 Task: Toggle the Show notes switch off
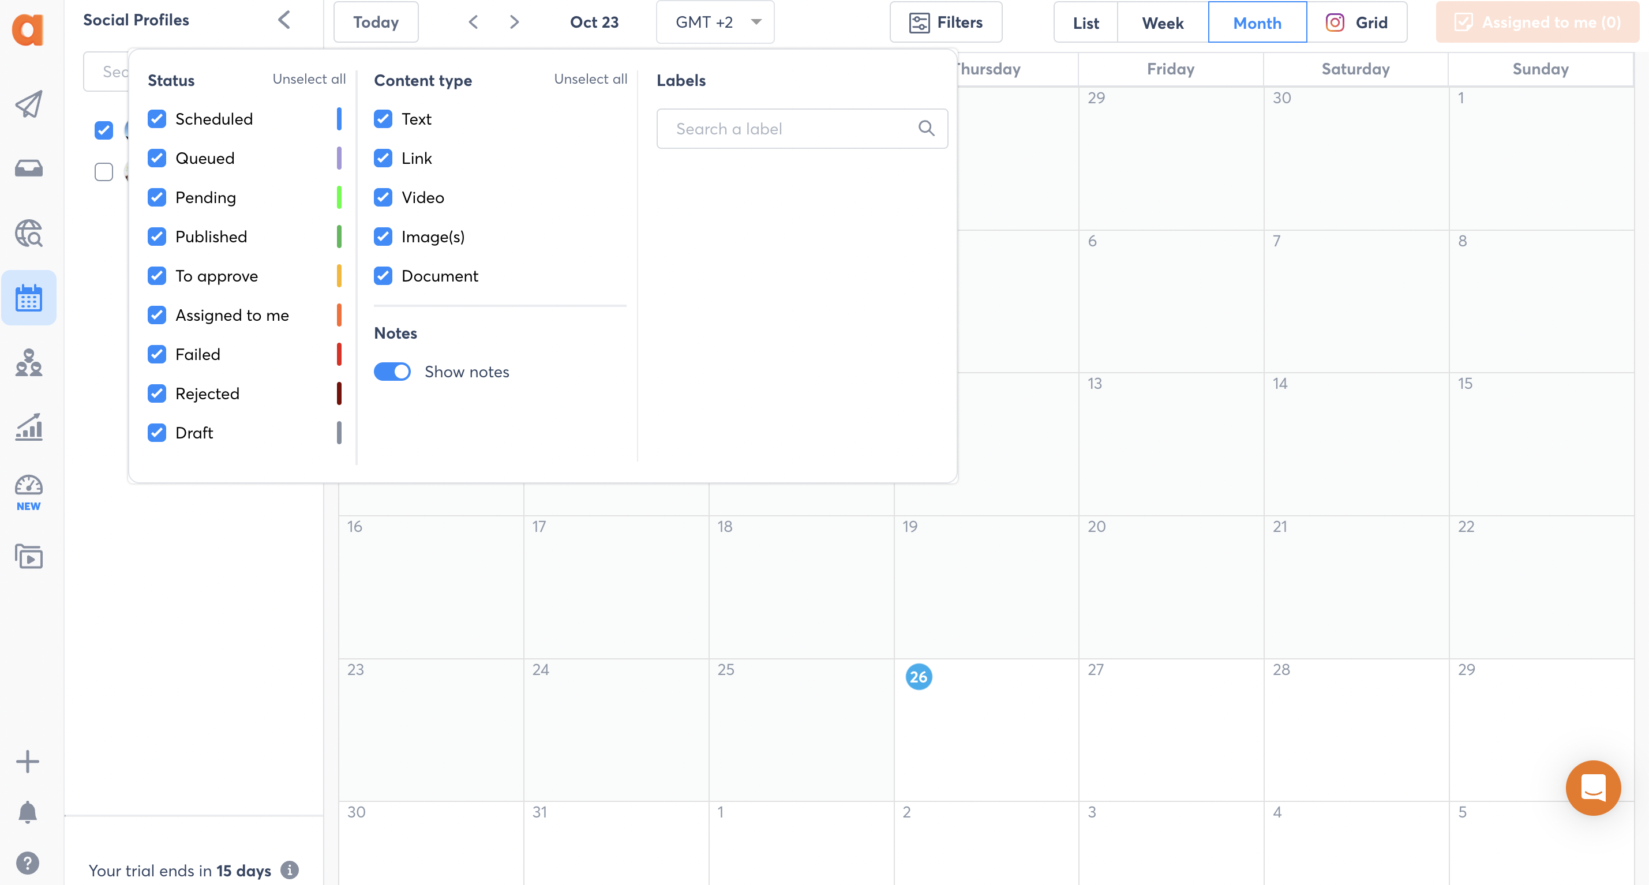tap(392, 372)
